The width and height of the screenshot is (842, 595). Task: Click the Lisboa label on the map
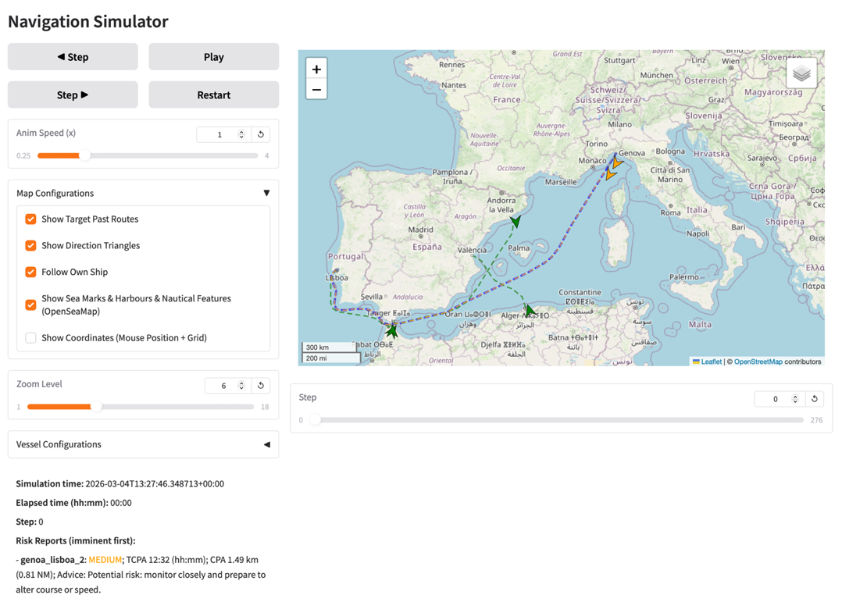pos(337,278)
